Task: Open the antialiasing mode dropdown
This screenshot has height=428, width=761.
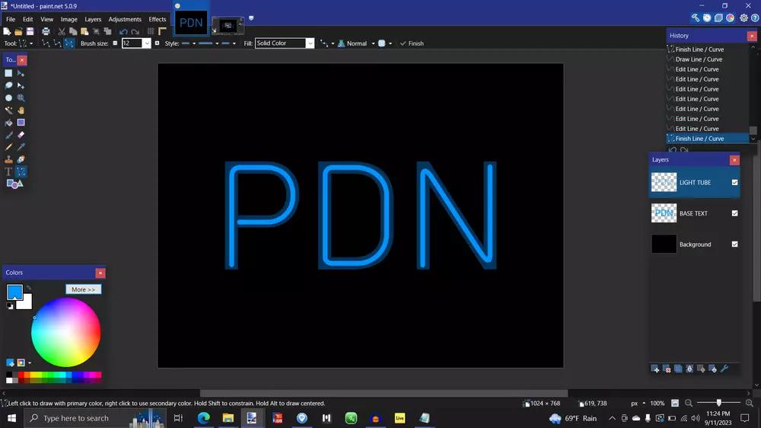Action: (x=385, y=43)
